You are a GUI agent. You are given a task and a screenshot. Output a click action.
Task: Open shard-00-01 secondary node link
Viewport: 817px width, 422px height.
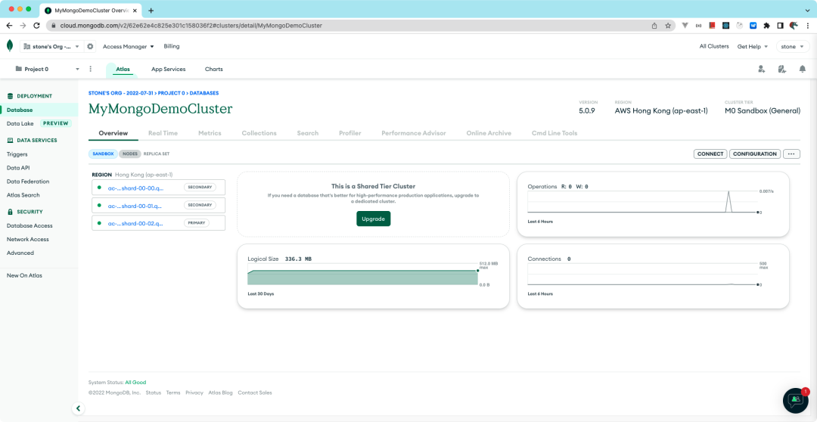pyautogui.click(x=135, y=205)
